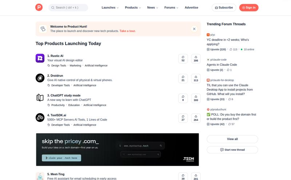The width and height of the screenshot is (291, 180).
Task: Open Meet-Ting product logo
Action: point(40,176)
